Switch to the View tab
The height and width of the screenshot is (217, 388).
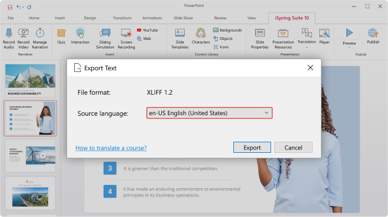252,18
